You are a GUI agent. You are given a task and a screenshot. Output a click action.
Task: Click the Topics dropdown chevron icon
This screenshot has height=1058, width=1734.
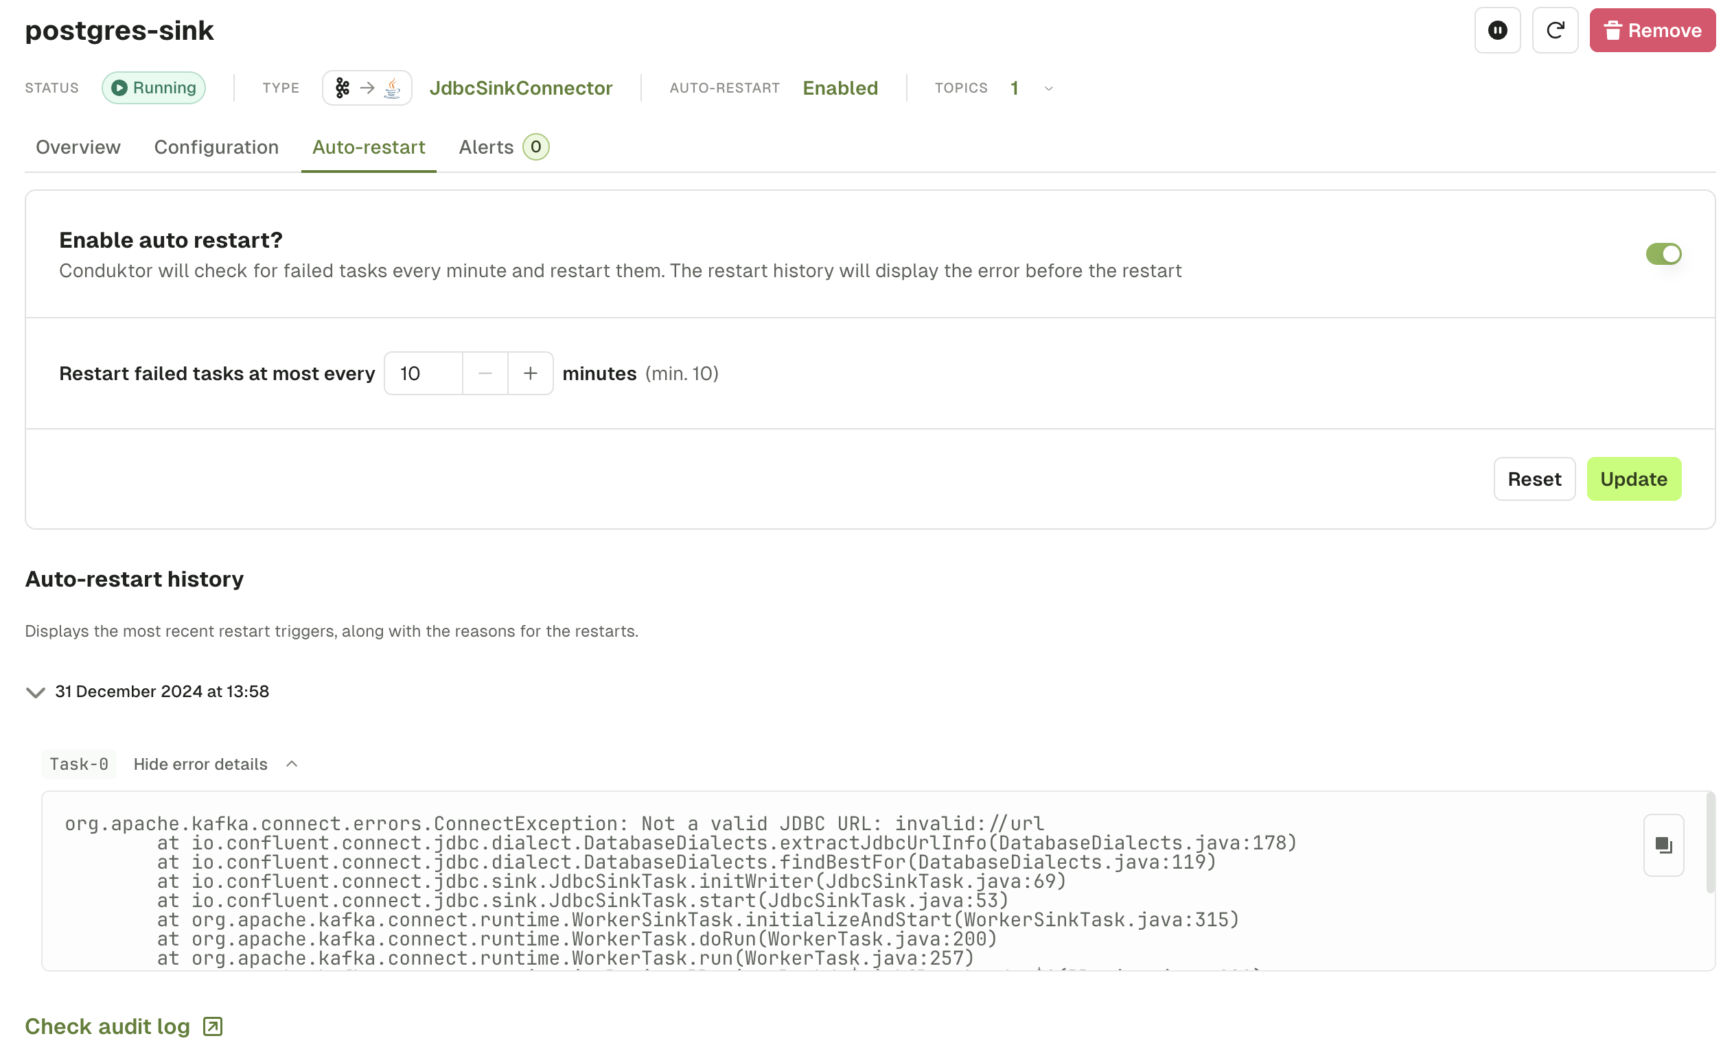pyautogui.click(x=1047, y=88)
